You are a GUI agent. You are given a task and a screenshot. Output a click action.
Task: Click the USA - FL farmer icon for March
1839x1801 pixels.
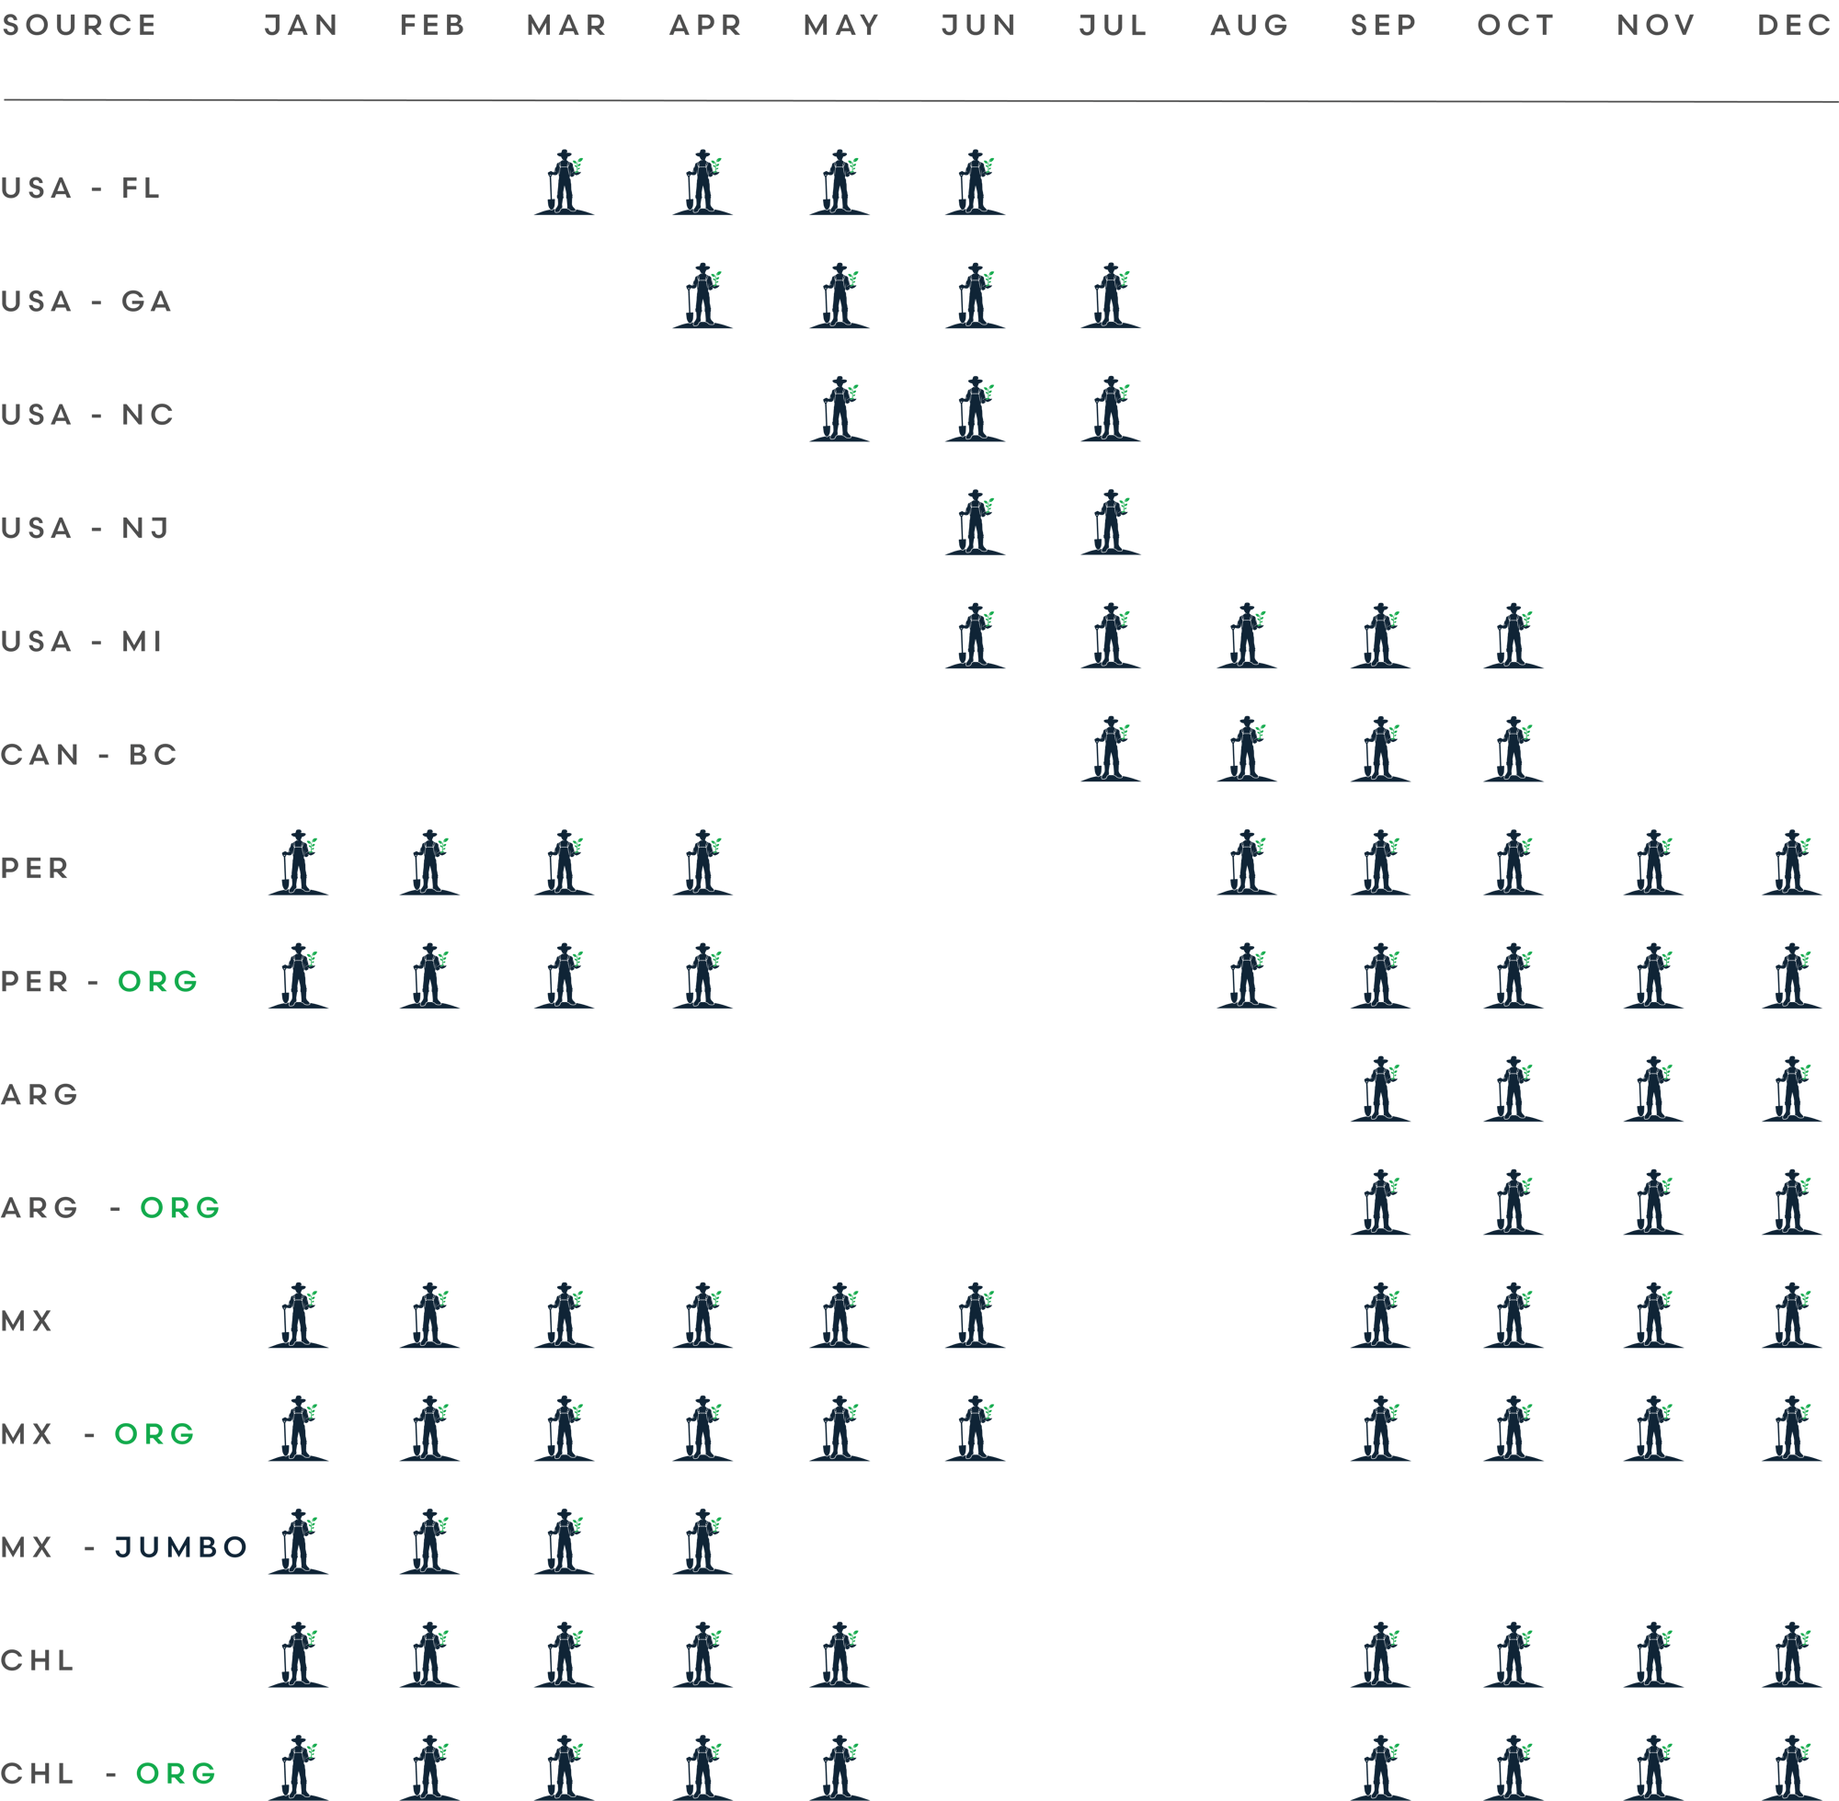click(x=564, y=183)
